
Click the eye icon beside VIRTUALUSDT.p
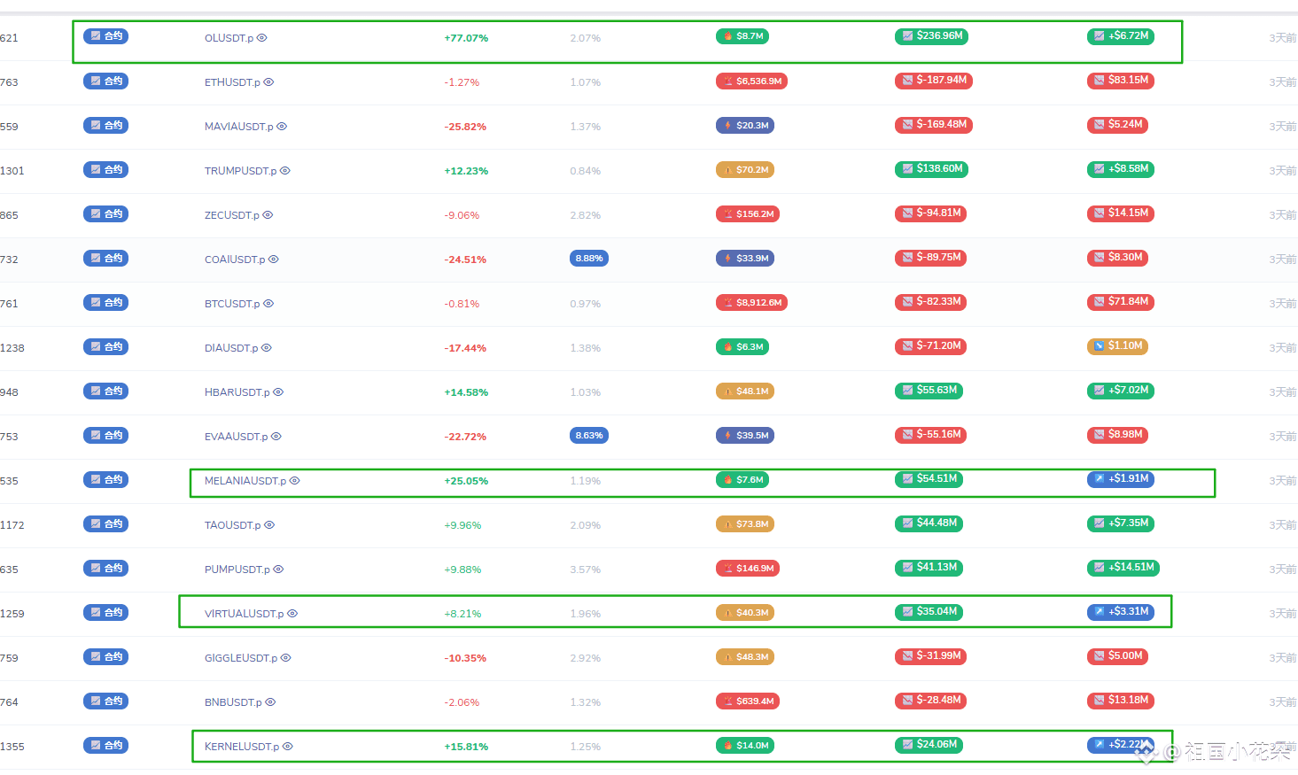292,614
